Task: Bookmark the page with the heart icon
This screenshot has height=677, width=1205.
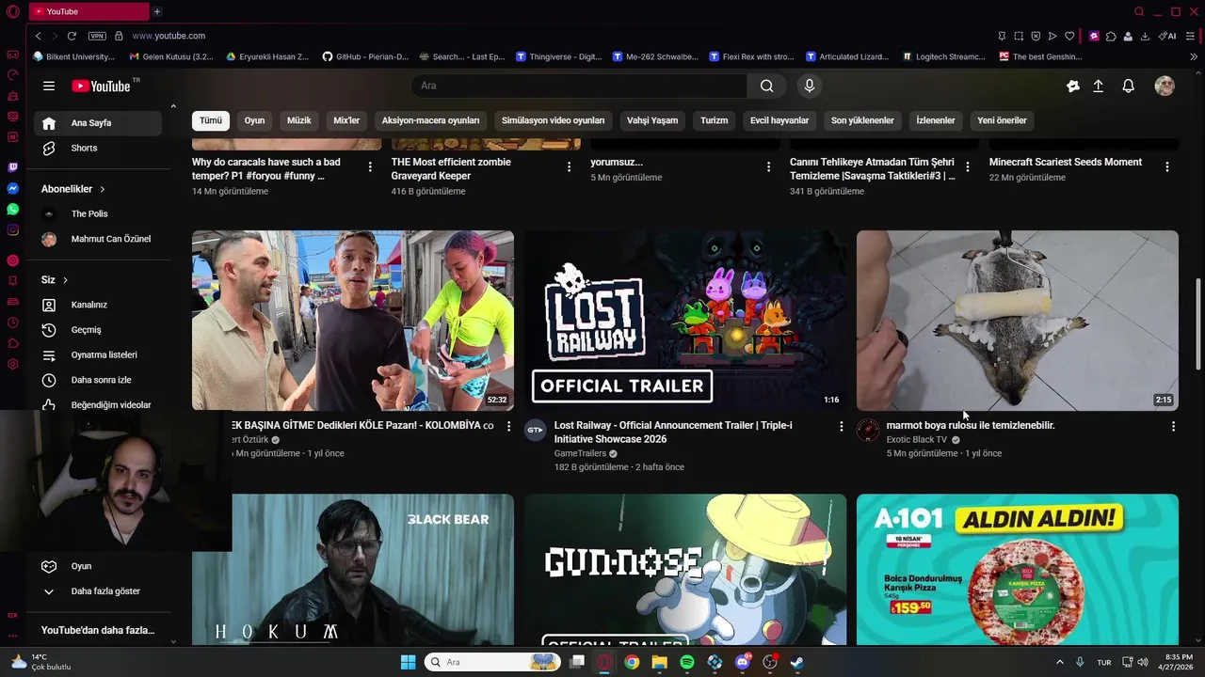Action: [x=1069, y=36]
